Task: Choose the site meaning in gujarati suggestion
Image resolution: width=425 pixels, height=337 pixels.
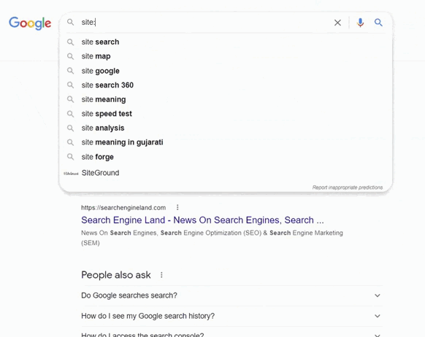Action: coord(226,142)
